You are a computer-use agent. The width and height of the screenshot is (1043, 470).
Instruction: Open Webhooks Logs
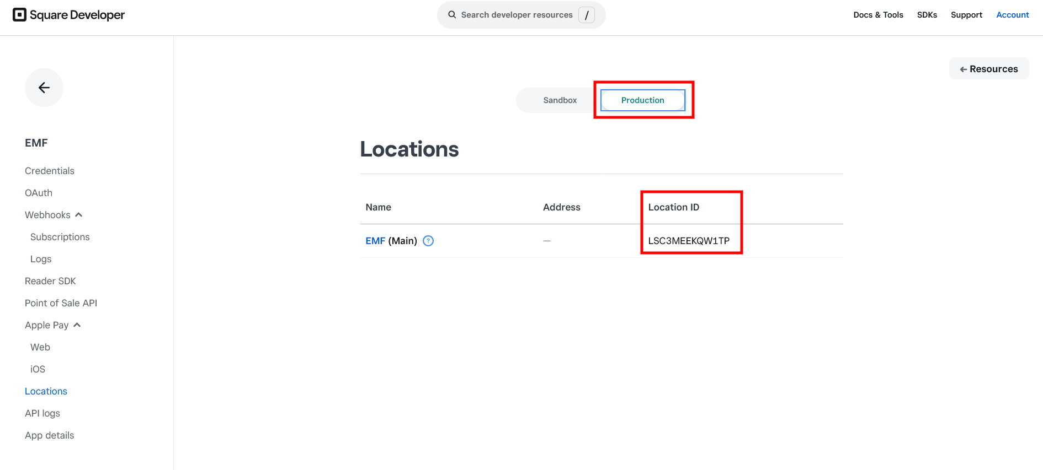(41, 259)
